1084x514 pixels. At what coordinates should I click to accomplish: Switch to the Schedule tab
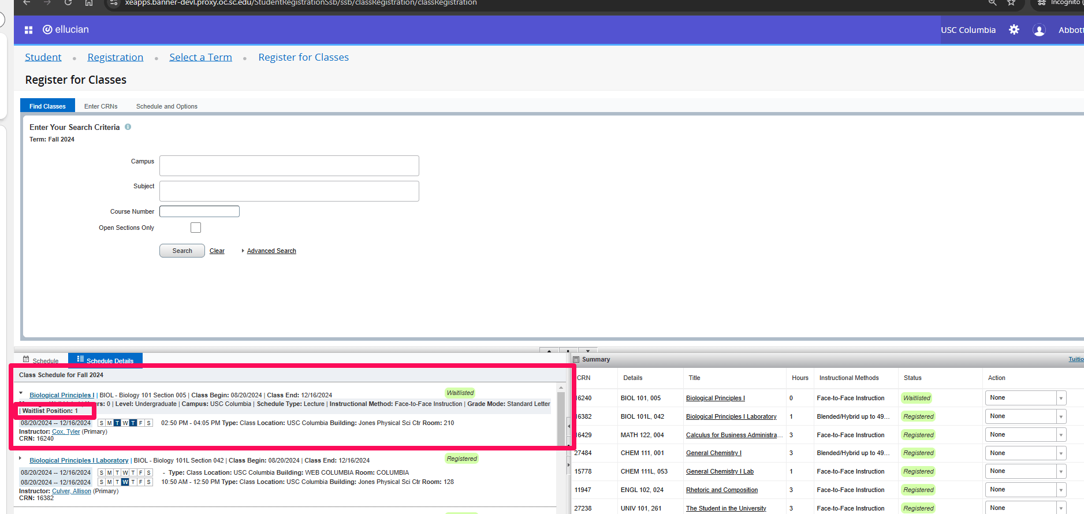click(x=41, y=360)
